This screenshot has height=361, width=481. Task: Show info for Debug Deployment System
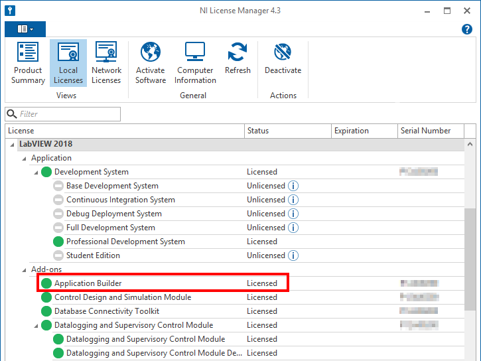click(293, 214)
